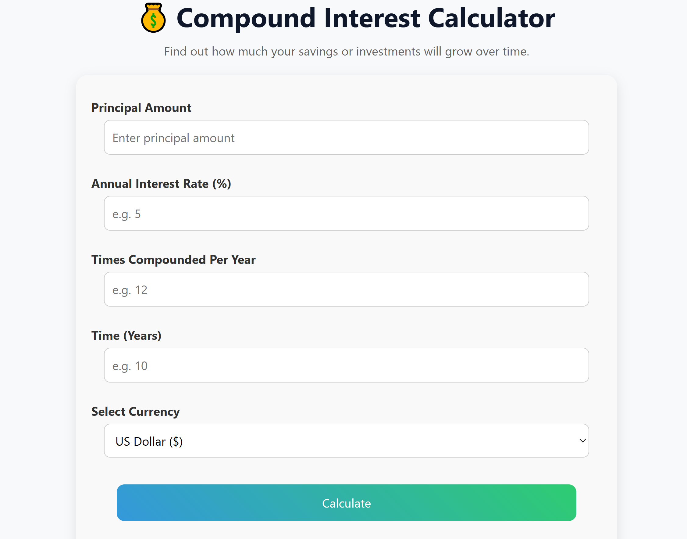Click the 'US Dollar ($)' selected value

click(149, 441)
